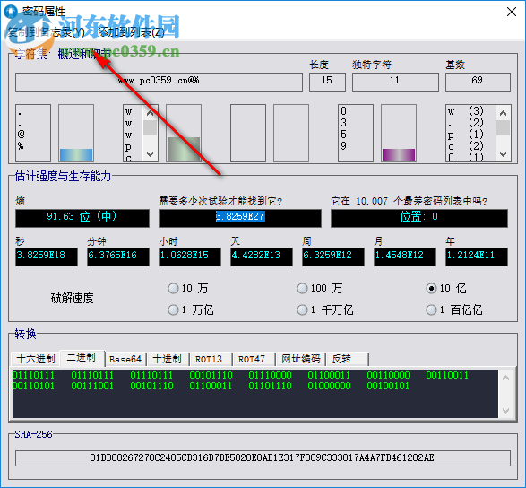526x488 pixels.
Task: Select the 10 亿 cracking speed radio
Action: [x=446, y=288]
